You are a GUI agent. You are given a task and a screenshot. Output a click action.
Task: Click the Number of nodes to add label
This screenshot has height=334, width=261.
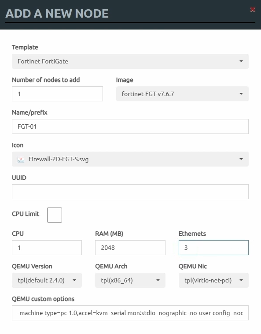[x=46, y=80]
